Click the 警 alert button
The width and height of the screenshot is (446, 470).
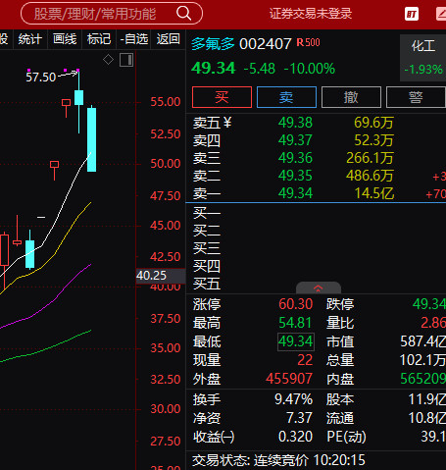[x=416, y=97]
